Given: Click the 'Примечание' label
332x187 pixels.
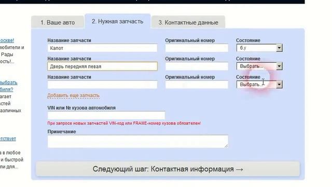Looking at the screenshot, I should 62,131.
